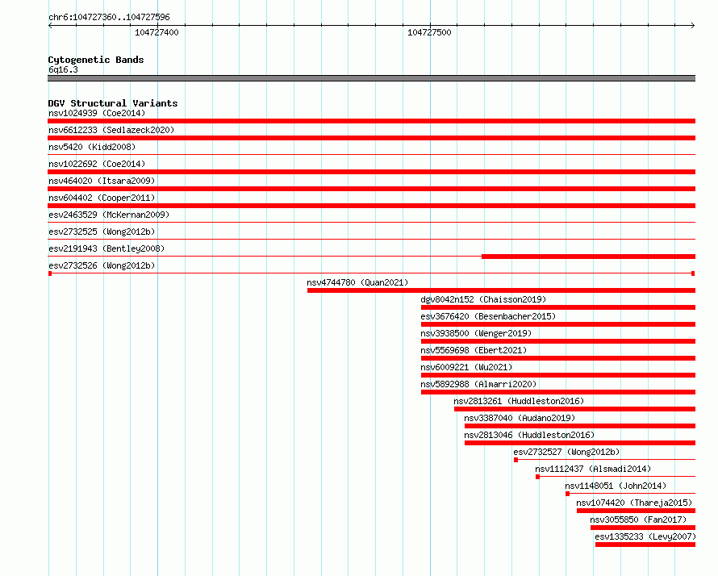This screenshot has height=576, width=718.
Task: Click the gray 6q16.3 cytogenetic band bar
Action: pos(371,78)
